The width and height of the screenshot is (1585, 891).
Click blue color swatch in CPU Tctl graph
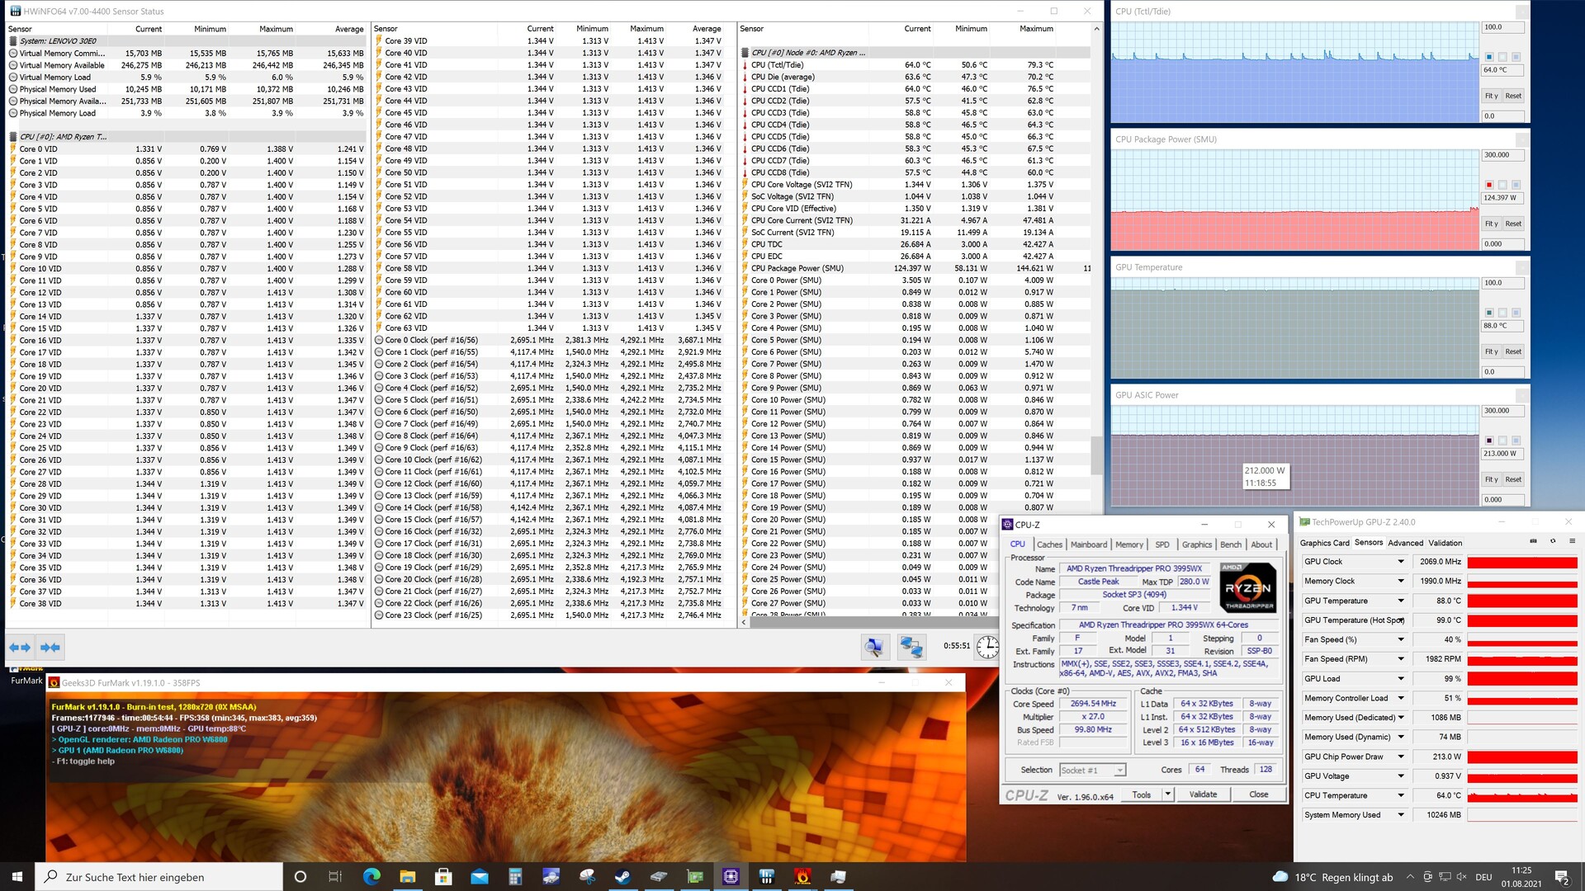1489,57
